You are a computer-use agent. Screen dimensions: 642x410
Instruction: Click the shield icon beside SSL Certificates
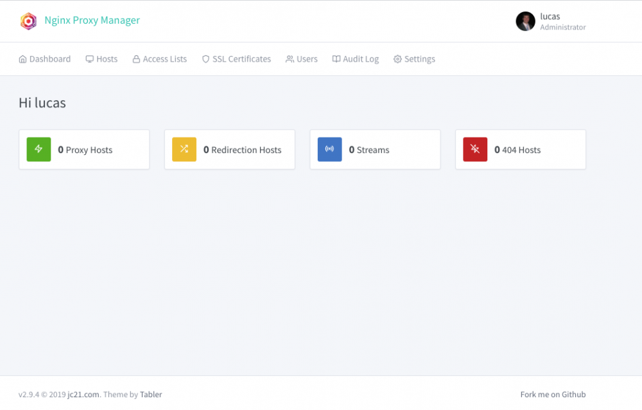click(206, 59)
